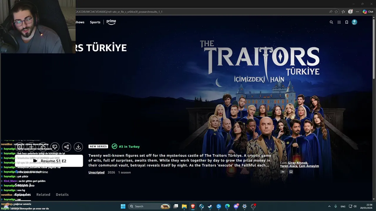The image size is (376, 211).
Task: Add page to favorites star icon
Action: (336, 12)
